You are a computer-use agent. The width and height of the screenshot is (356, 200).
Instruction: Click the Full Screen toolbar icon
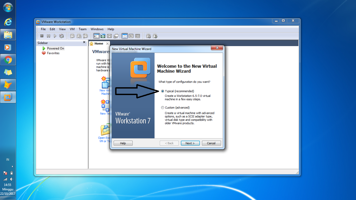[x=109, y=36]
